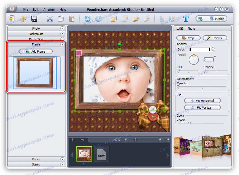Image resolution: width=239 pixels, height=175 pixels.
Task: Click the Flip Horizontal button
Action: coord(202,101)
